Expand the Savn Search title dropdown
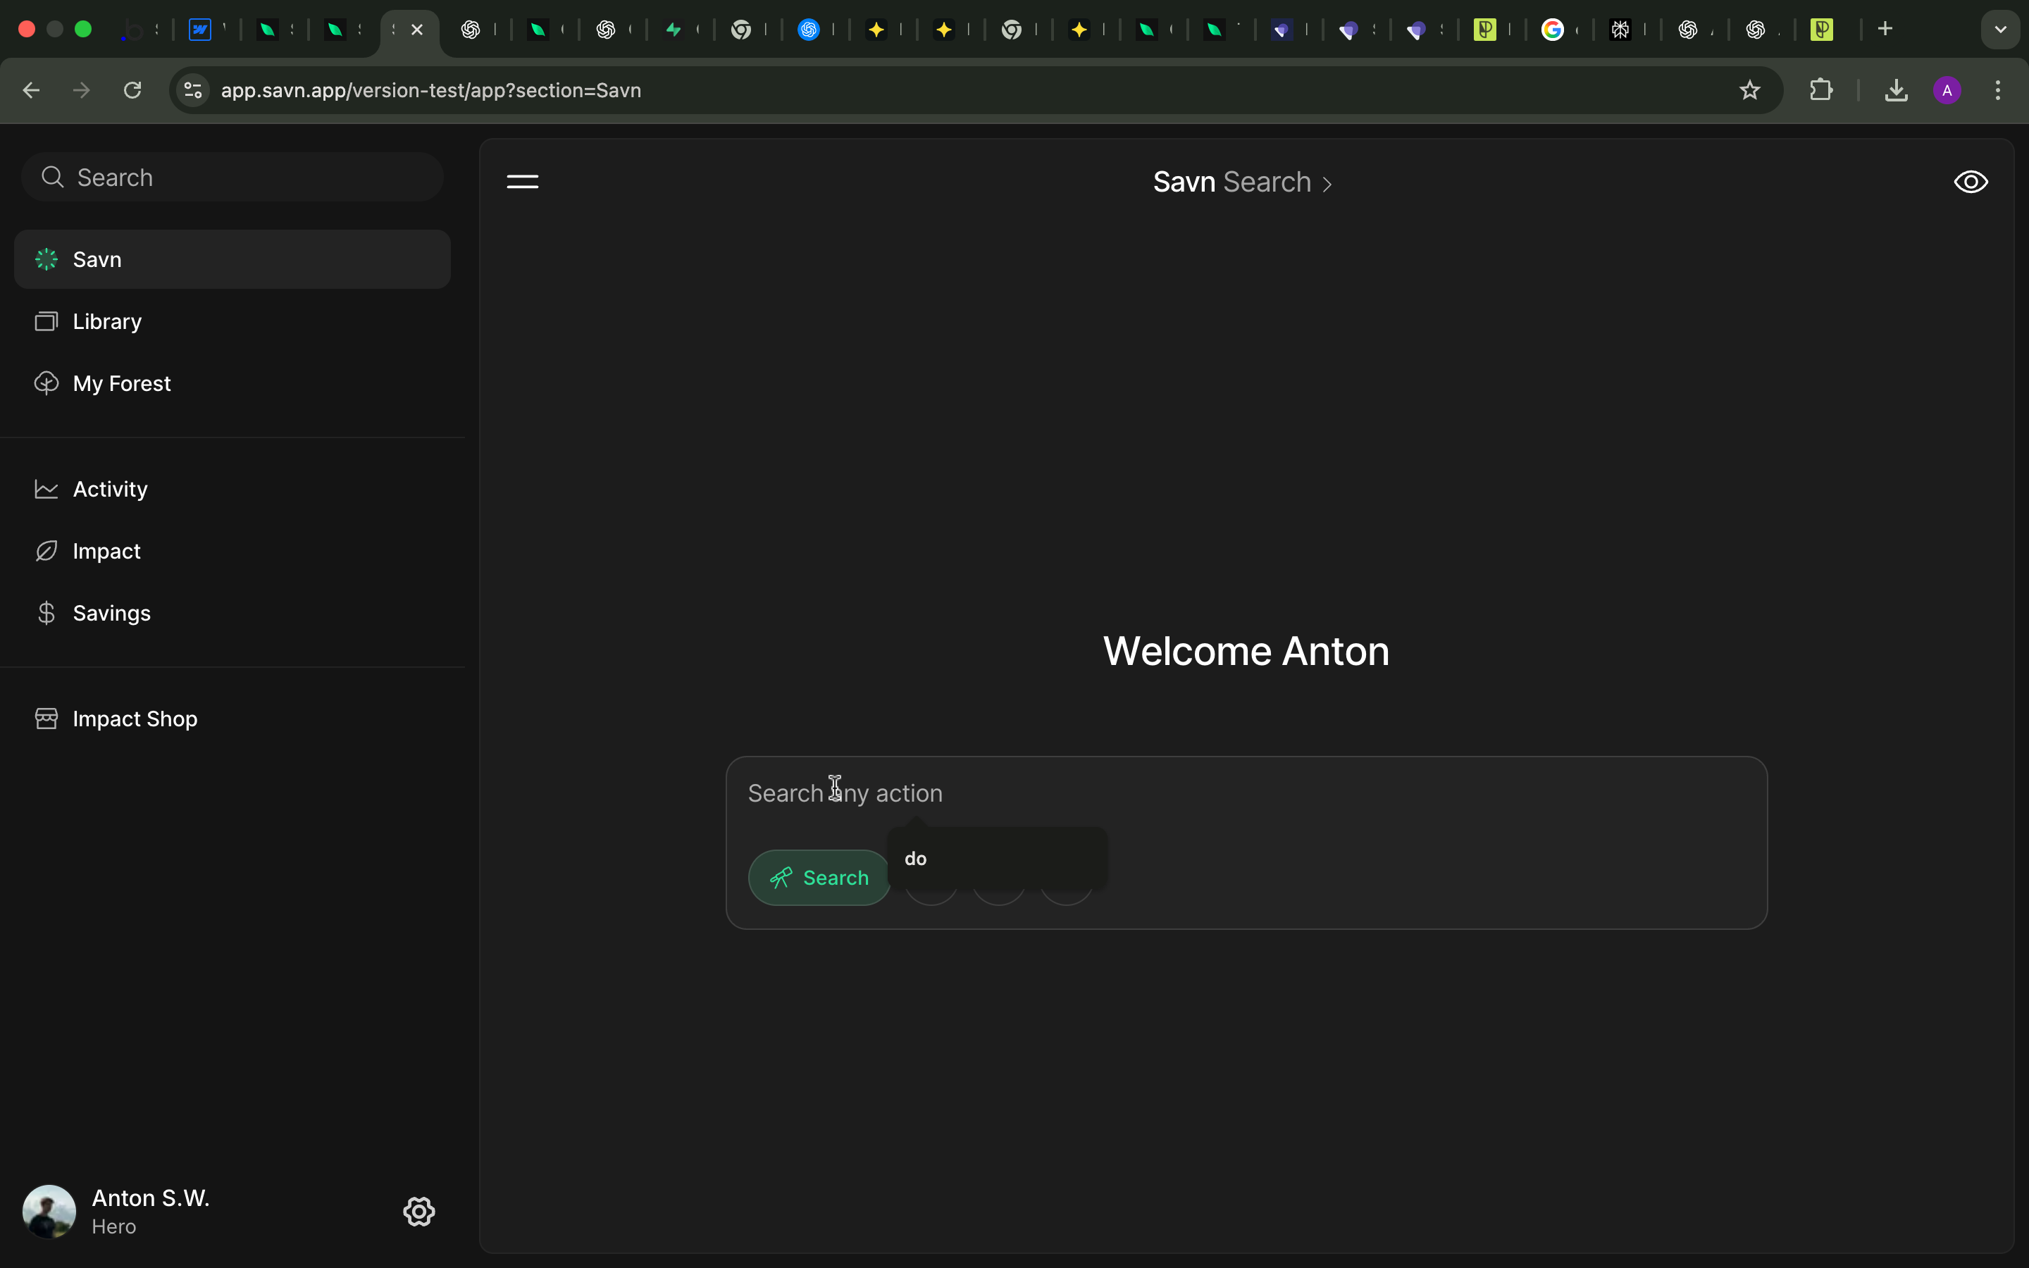The image size is (2029, 1268). coord(1243,182)
